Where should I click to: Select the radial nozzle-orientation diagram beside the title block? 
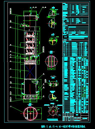click(53, 111)
